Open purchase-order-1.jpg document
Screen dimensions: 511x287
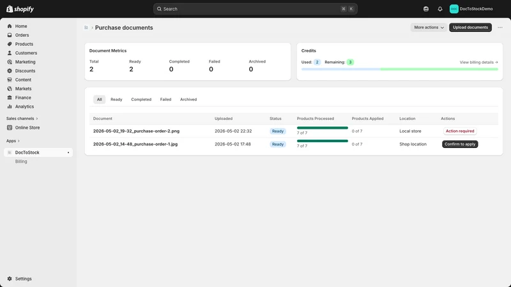(135, 144)
